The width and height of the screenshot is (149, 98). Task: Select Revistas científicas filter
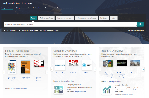[46, 18]
